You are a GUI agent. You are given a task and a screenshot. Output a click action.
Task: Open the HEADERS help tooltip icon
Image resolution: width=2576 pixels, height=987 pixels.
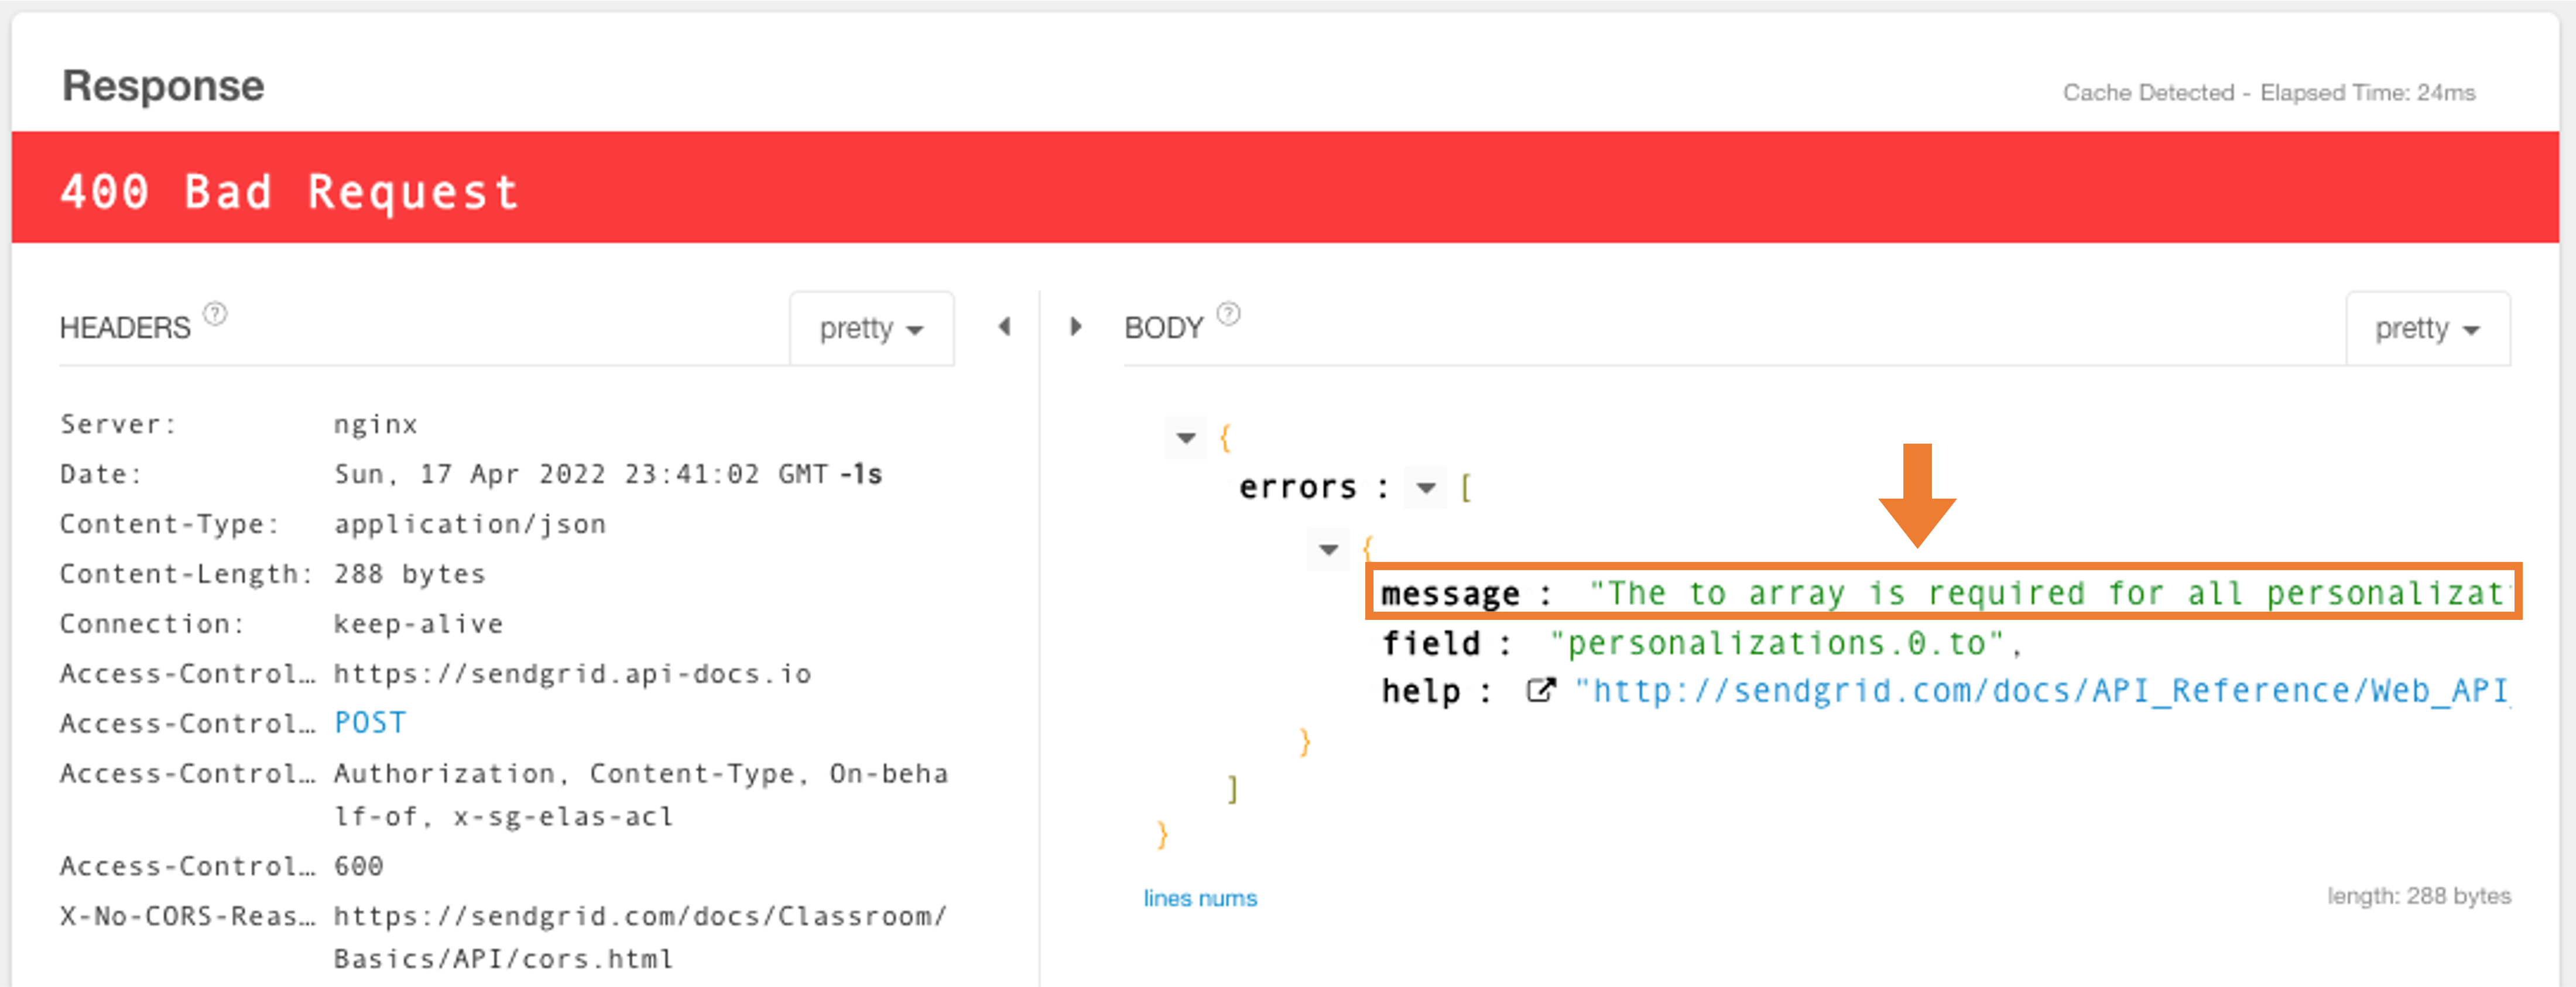214,313
